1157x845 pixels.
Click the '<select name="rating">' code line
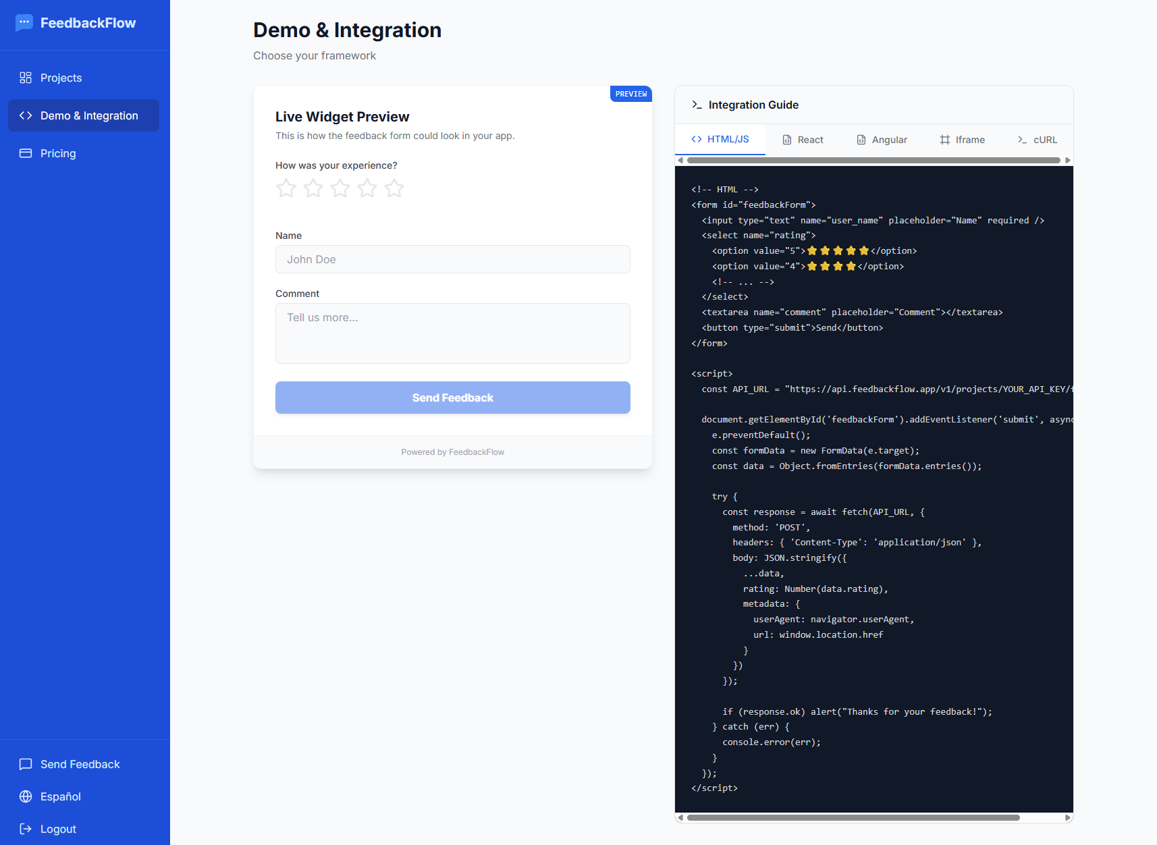pos(759,235)
